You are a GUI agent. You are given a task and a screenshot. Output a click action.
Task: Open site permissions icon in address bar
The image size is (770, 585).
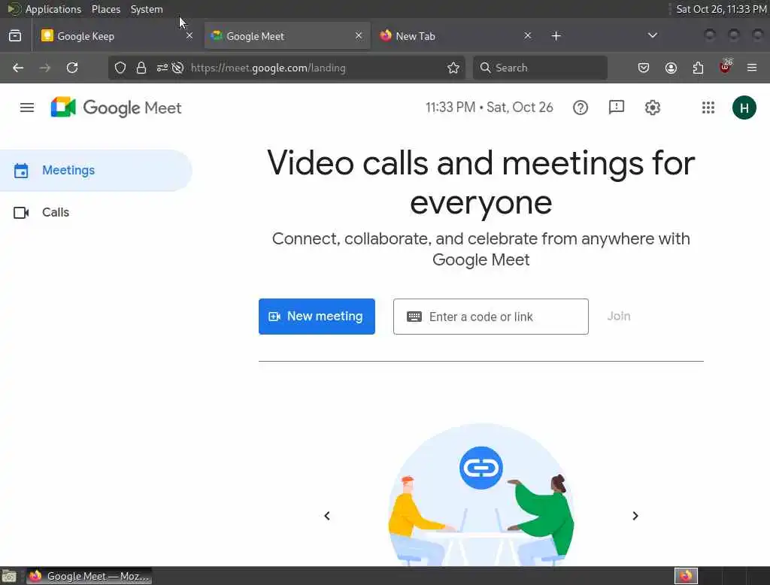click(x=162, y=68)
